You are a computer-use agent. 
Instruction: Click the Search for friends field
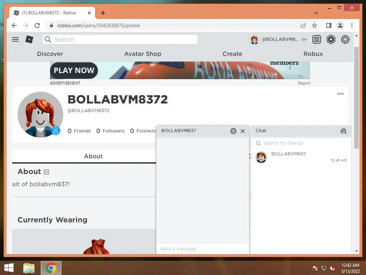tap(301, 143)
